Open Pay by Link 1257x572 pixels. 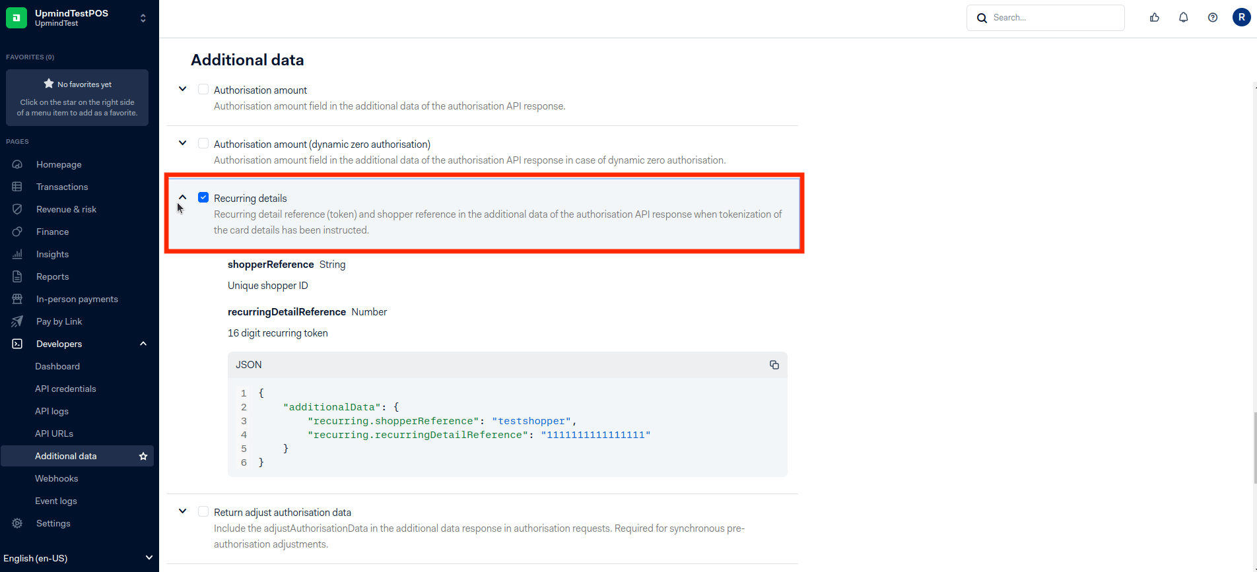59,321
